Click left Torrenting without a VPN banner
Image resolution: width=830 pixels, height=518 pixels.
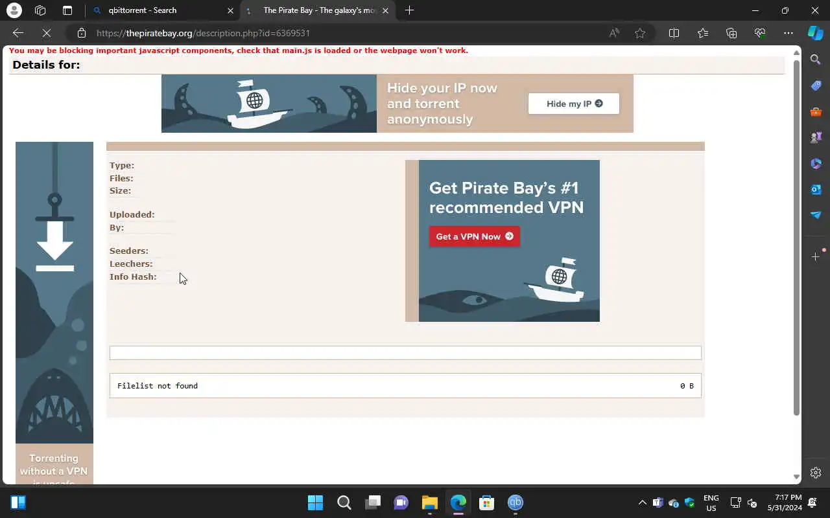coord(54,313)
